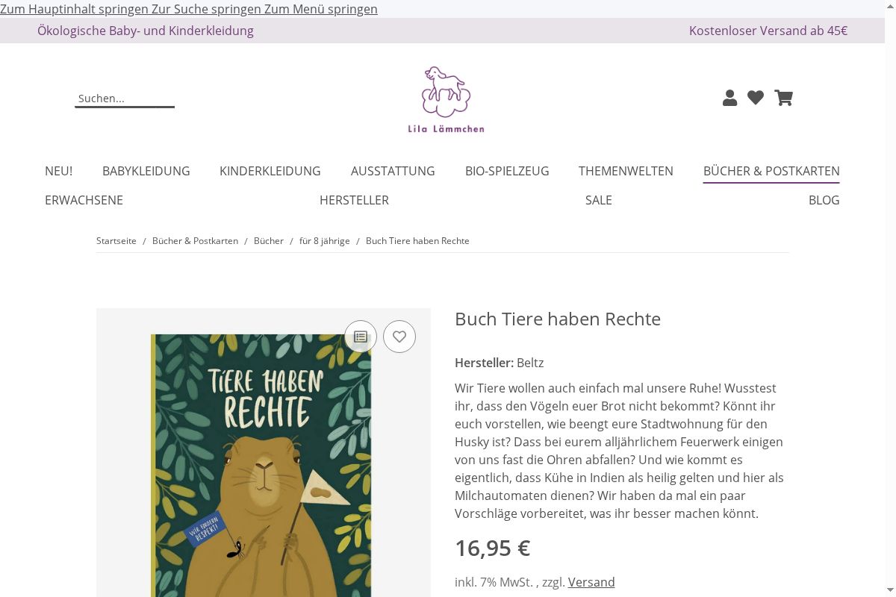Screen dimensions: 896x597
Task: Open the Kinderkleidung menu
Action: coord(270,171)
